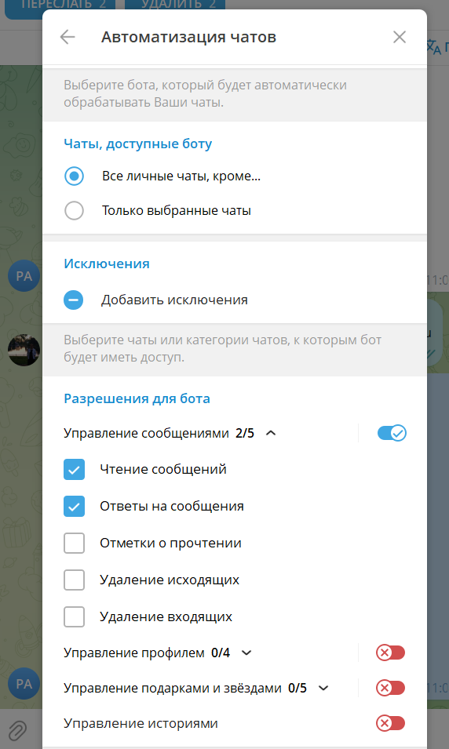
Task: Check Удаление исходящих checkbox
Action: point(74,580)
